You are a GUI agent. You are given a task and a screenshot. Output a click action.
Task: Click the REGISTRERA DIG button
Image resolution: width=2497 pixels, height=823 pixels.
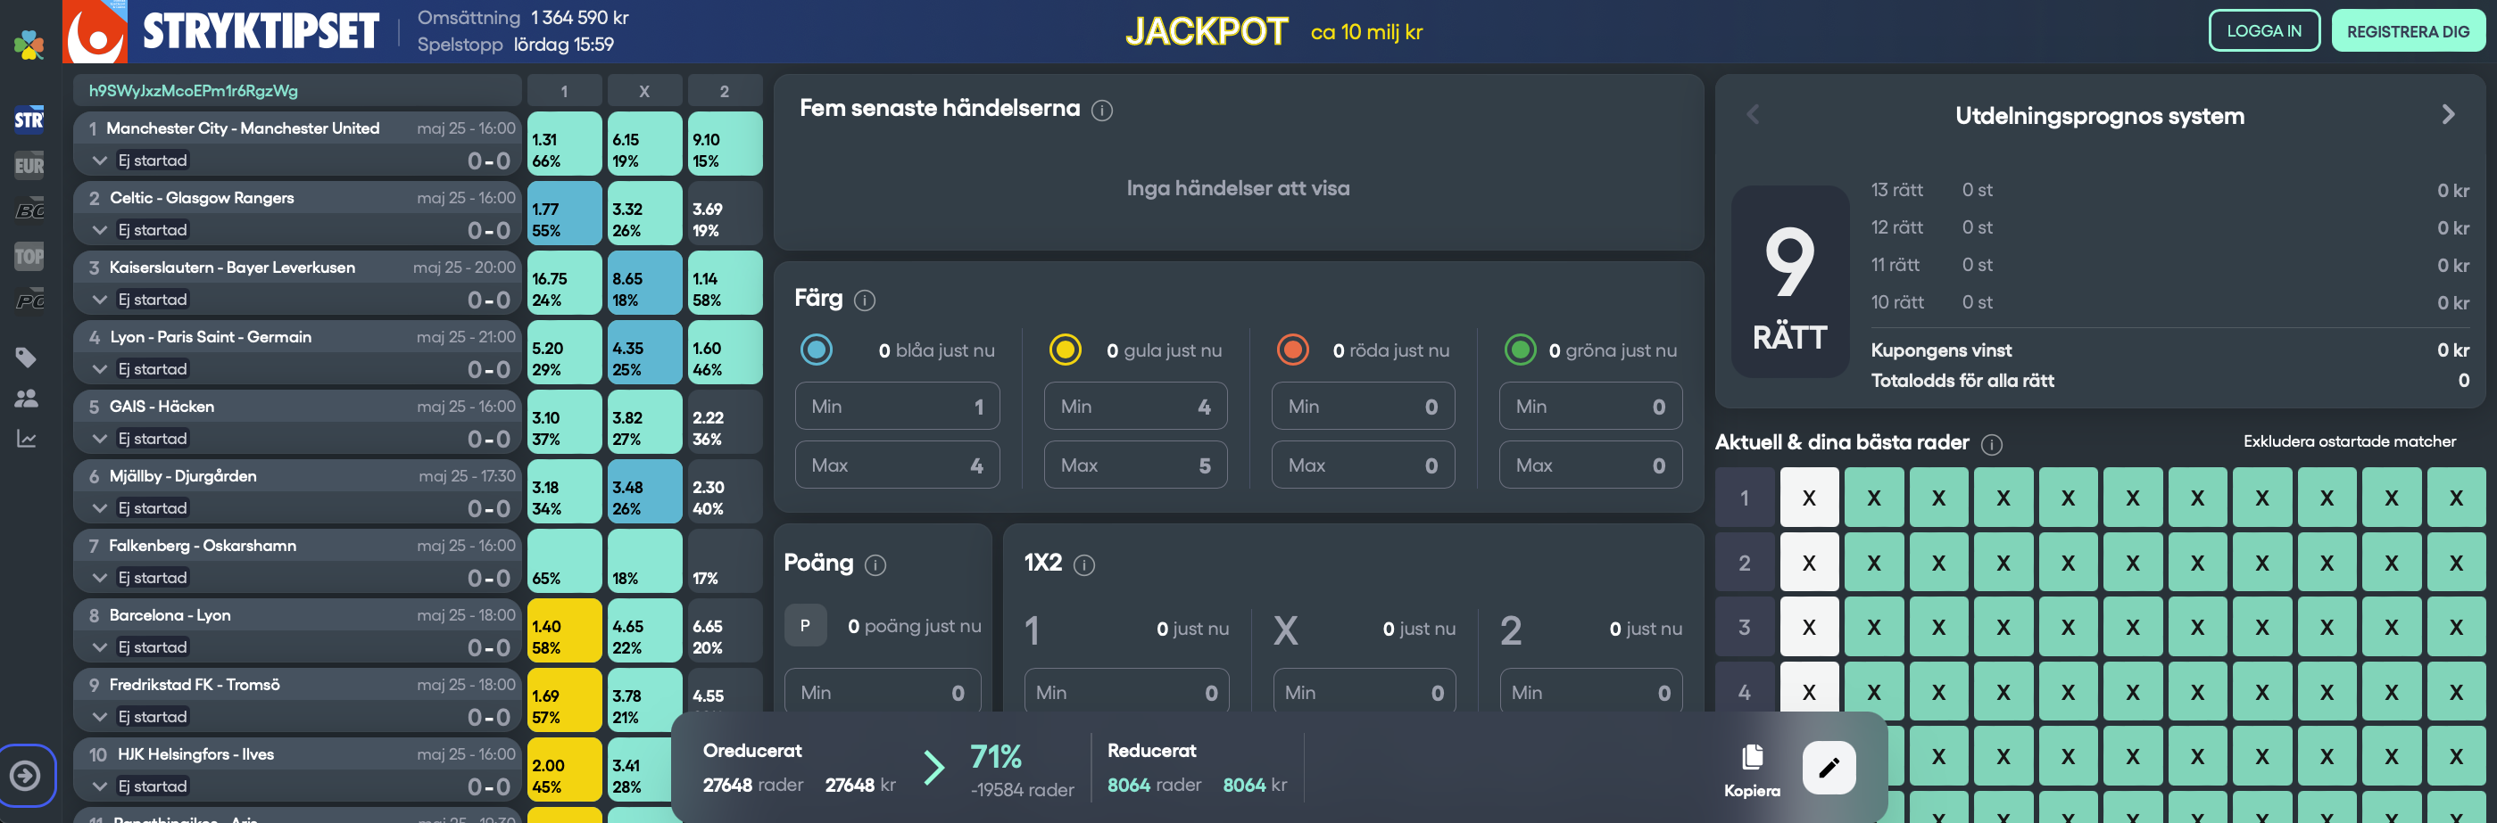pos(2408,31)
